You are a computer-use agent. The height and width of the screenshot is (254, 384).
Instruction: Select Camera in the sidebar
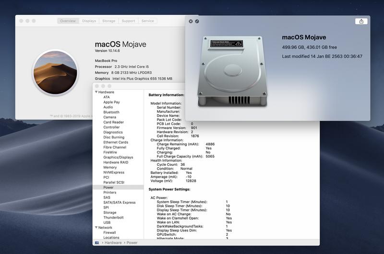[110, 117]
